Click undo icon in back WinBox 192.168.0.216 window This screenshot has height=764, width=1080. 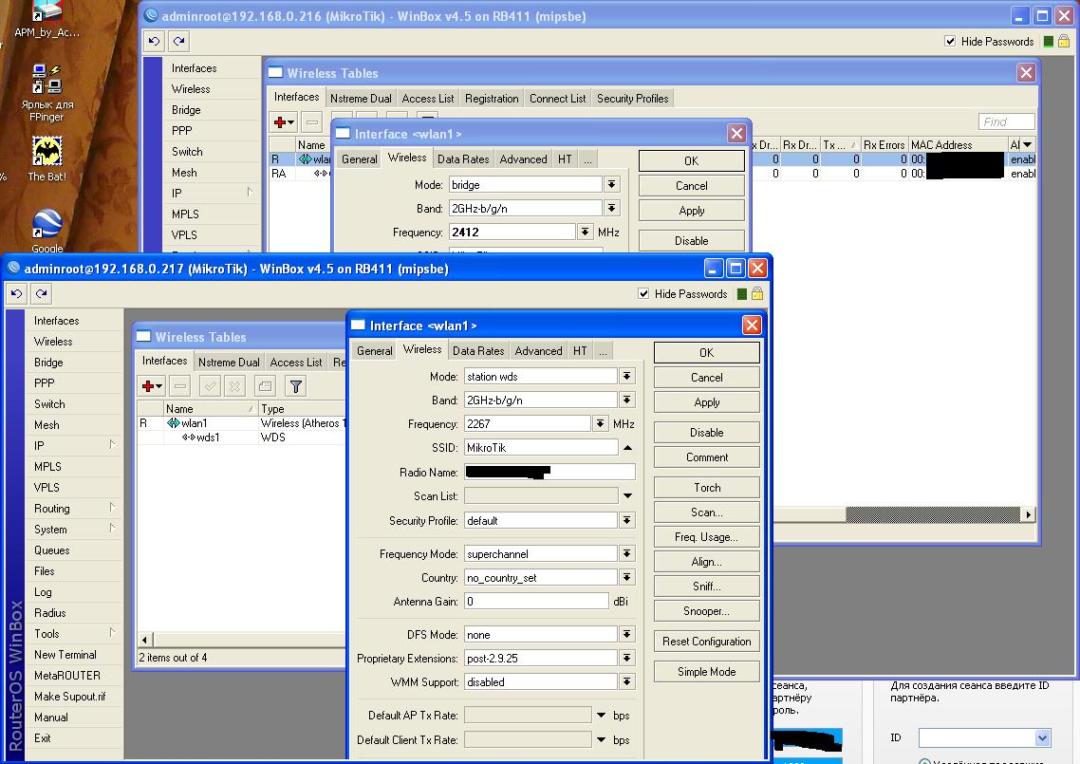[x=154, y=42]
